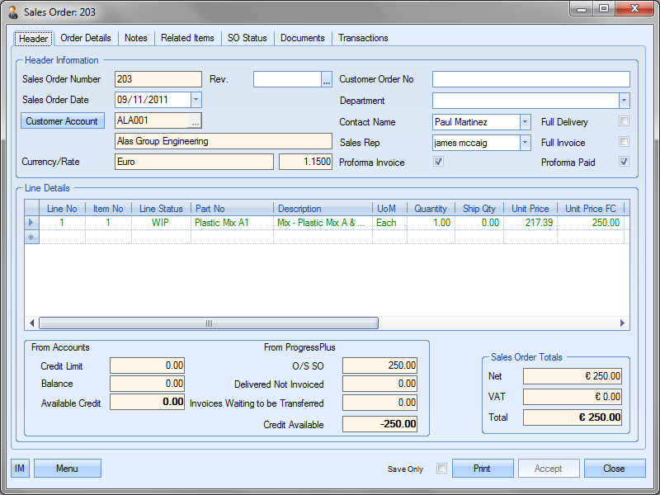The height and width of the screenshot is (495, 660).
Task: Expand the Department dropdown list
Action: [624, 101]
